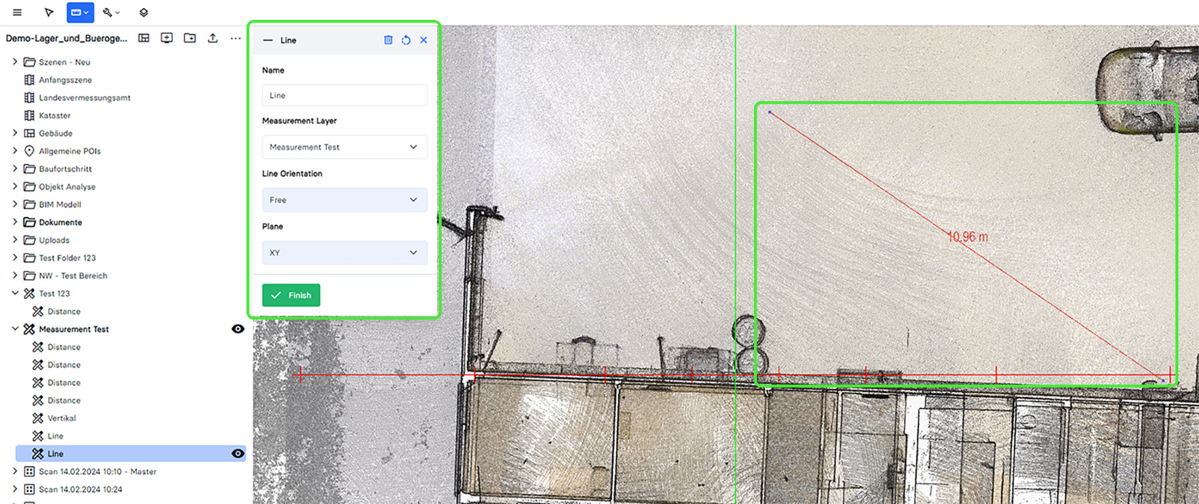
Task: Toggle visibility of the selected Line item
Action: (238, 453)
